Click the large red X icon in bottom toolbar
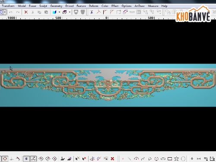This screenshot has height=162, width=216. pos(112,159)
